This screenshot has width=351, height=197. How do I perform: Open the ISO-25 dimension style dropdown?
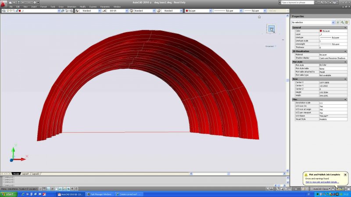point(131,11)
